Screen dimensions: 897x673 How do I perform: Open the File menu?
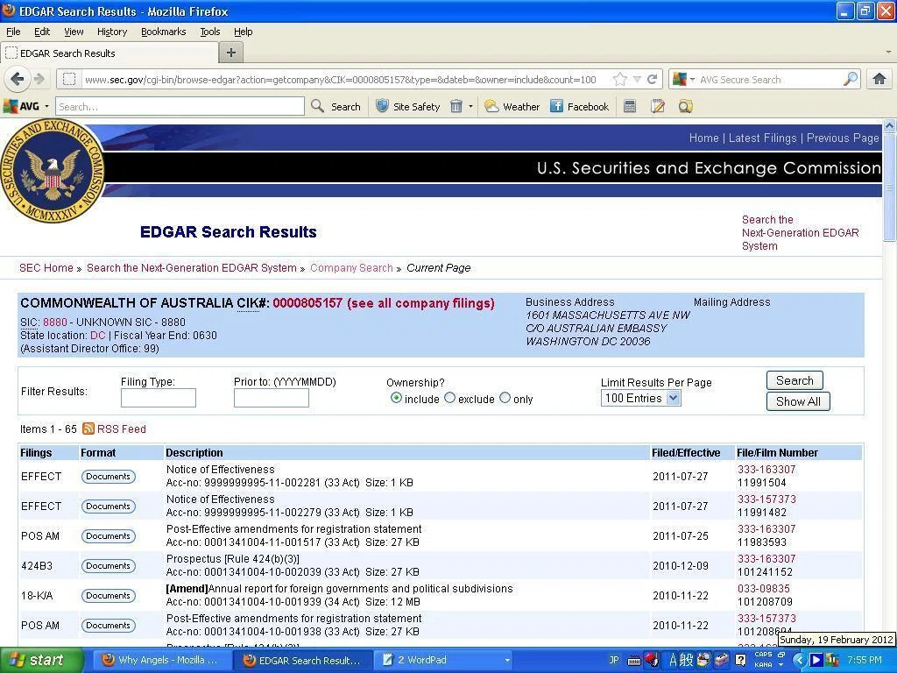pyautogui.click(x=13, y=32)
